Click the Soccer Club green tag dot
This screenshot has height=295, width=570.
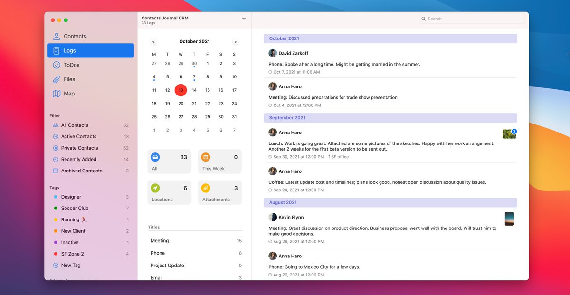(x=56, y=208)
